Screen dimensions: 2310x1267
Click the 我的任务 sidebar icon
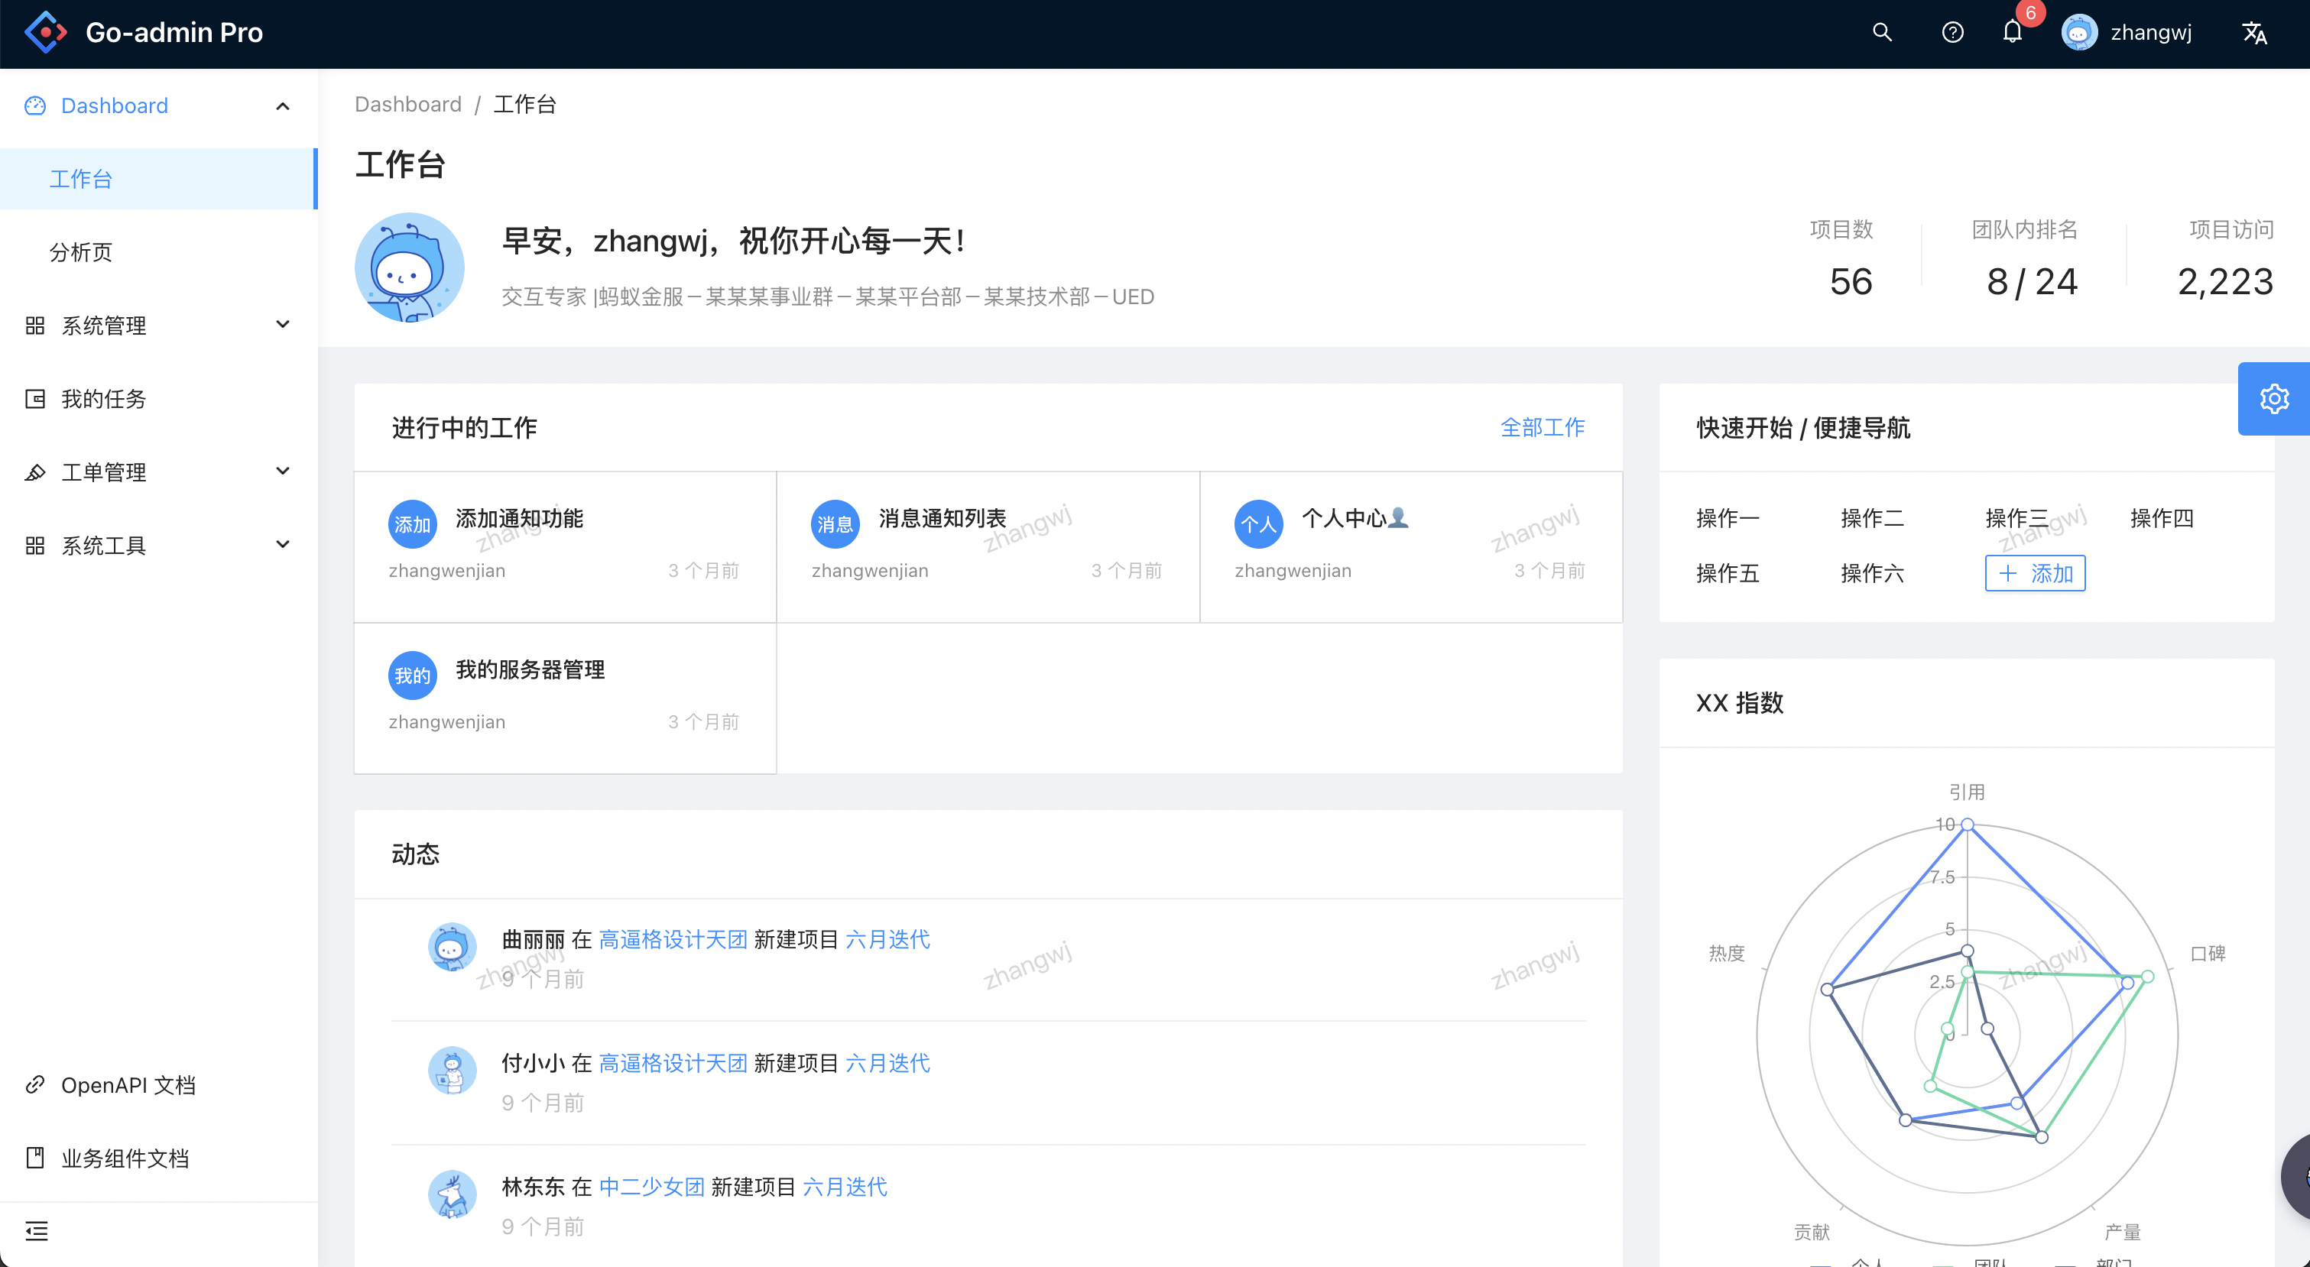click(x=35, y=398)
